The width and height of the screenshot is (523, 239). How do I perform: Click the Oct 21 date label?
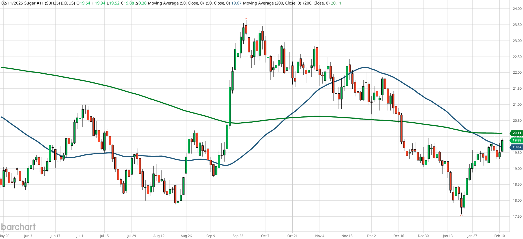[292, 236]
